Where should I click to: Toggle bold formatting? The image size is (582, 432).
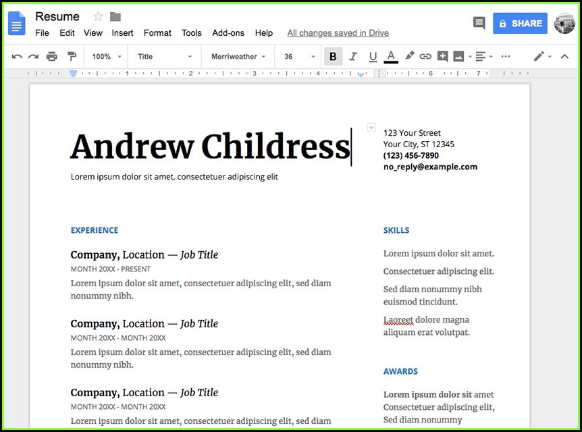click(333, 57)
